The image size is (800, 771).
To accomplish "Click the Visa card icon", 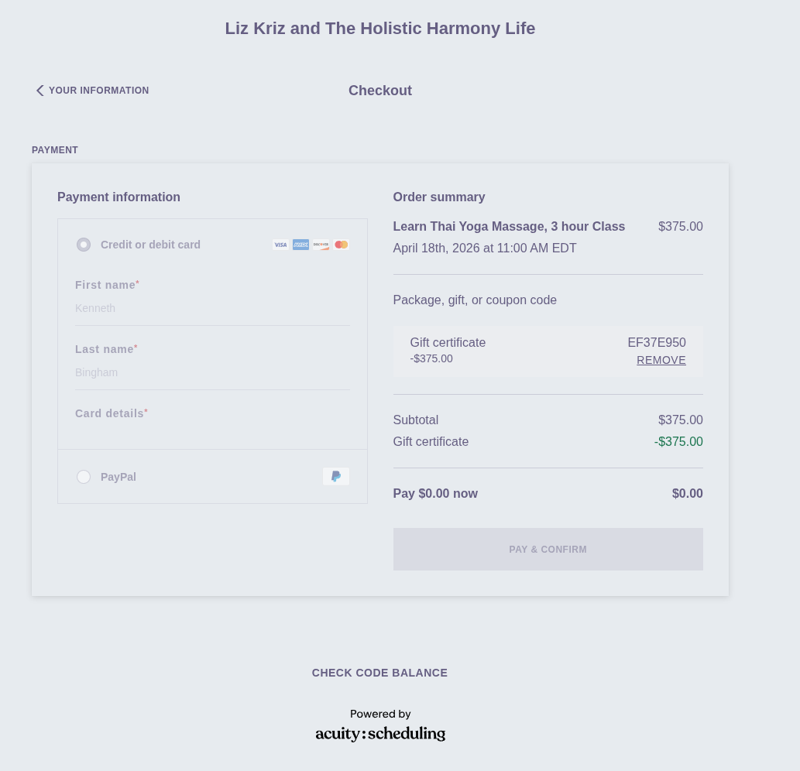I will 280,245.
